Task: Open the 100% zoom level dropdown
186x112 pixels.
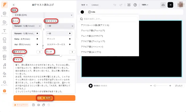Action: (145, 5)
